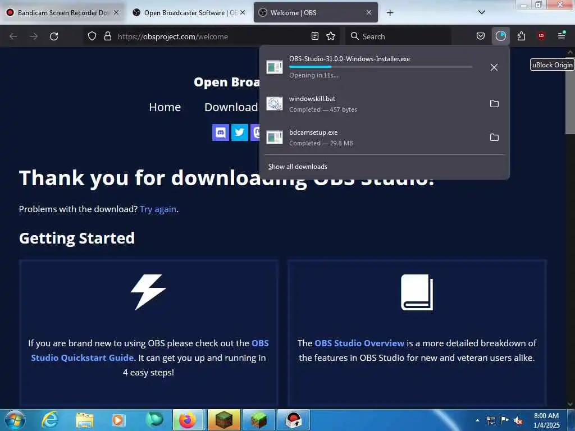Close the Bandicam Screen Recorder tab

(x=116, y=12)
